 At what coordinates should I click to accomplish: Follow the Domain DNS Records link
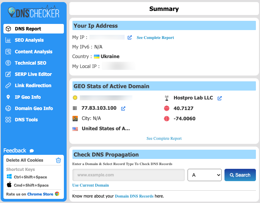pos(134,196)
